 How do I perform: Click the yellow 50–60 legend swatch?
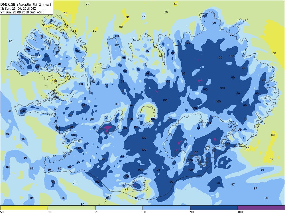pos(24,208)
